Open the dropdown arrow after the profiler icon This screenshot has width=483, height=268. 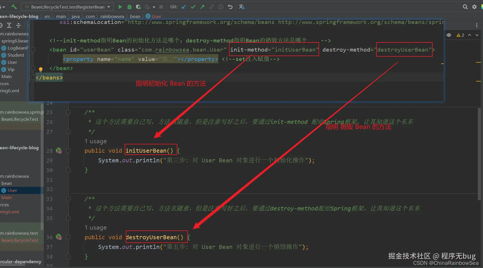(x=154, y=7)
